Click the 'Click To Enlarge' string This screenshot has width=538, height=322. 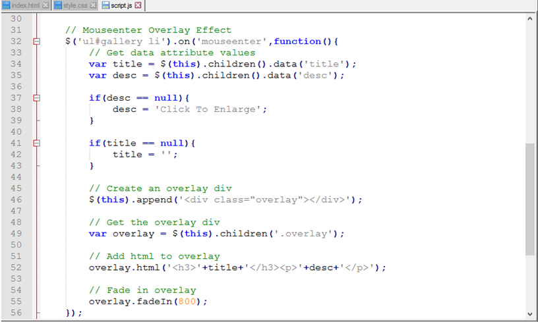(x=208, y=109)
